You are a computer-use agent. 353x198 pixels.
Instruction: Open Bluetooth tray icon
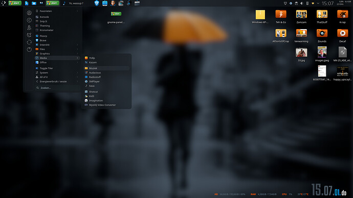pyautogui.click(x=291, y=4)
